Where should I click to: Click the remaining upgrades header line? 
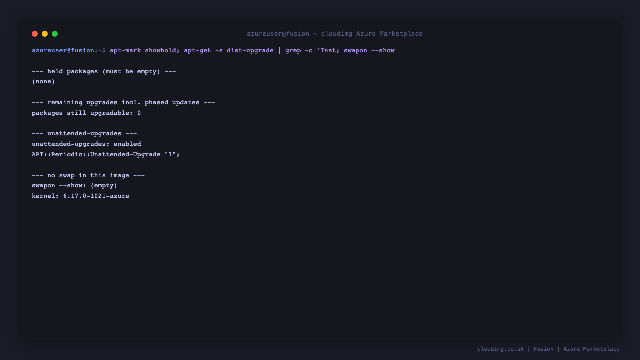pyautogui.click(x=123, y=102)
